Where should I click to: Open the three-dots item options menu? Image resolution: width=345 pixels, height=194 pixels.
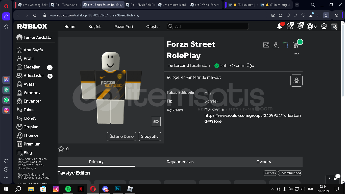tap(297, 54)
